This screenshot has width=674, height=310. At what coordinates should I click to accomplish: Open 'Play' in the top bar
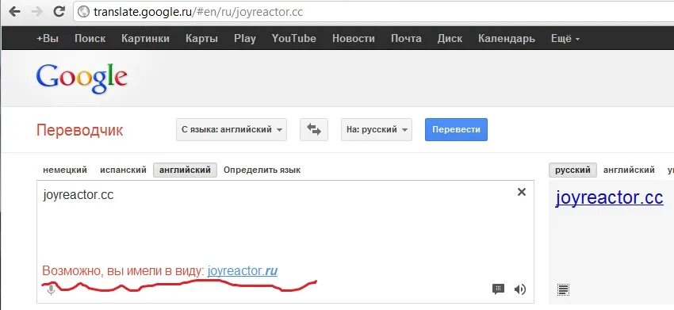[x=245, y=38]
